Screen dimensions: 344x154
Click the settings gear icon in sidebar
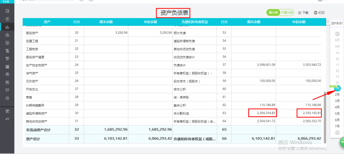(7, 98)
